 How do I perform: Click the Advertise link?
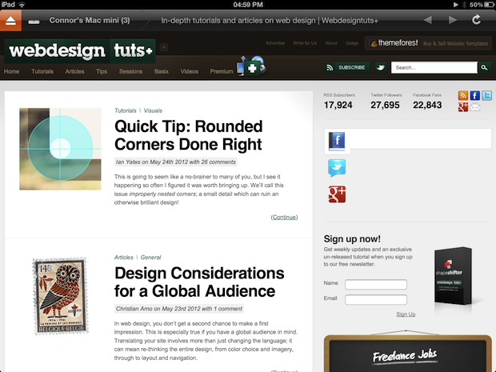point(275,43)
